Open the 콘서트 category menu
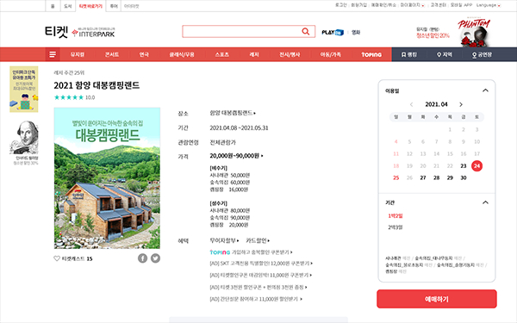 click(112, 54)
